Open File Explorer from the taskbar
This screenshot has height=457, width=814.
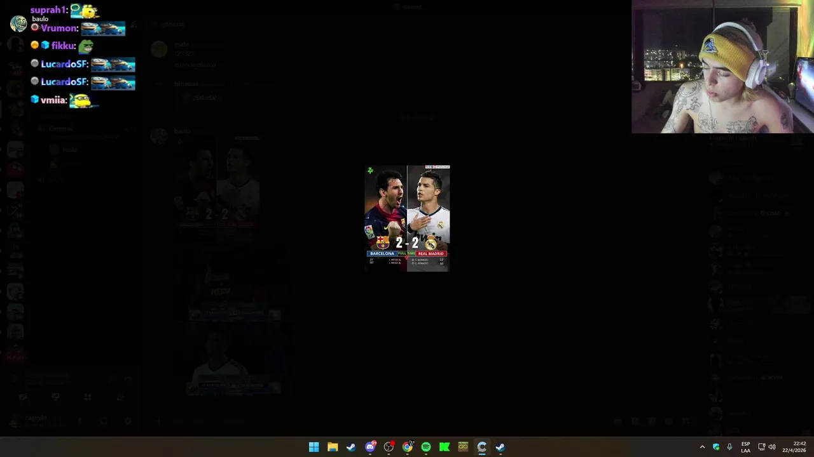(x=333, y=447)
